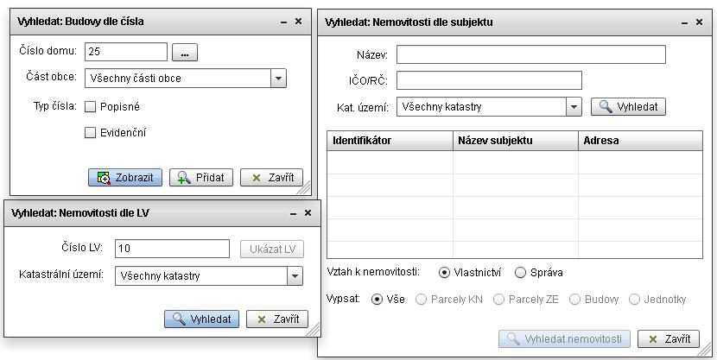The image size is (717, 360).
Task: Focus the IČO/RČ input field
Action: pyautogui.click(x=489, y=80)
